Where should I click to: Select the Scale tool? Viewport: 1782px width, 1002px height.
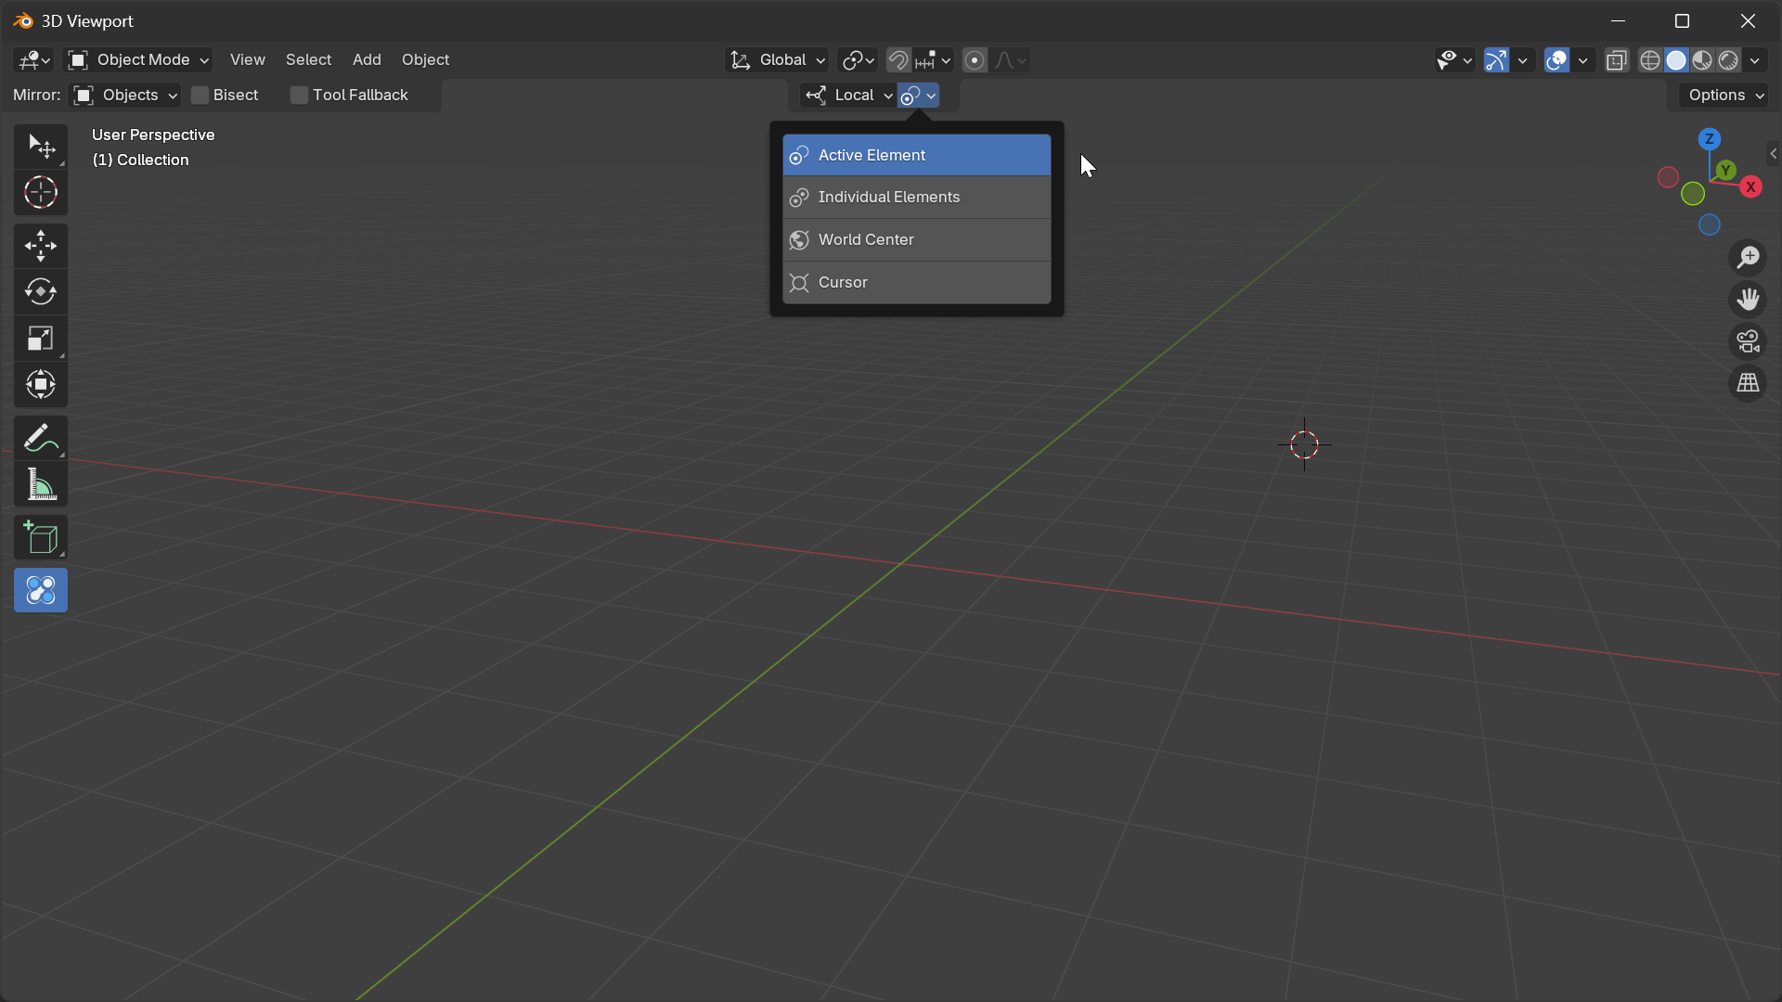point(40,339)
